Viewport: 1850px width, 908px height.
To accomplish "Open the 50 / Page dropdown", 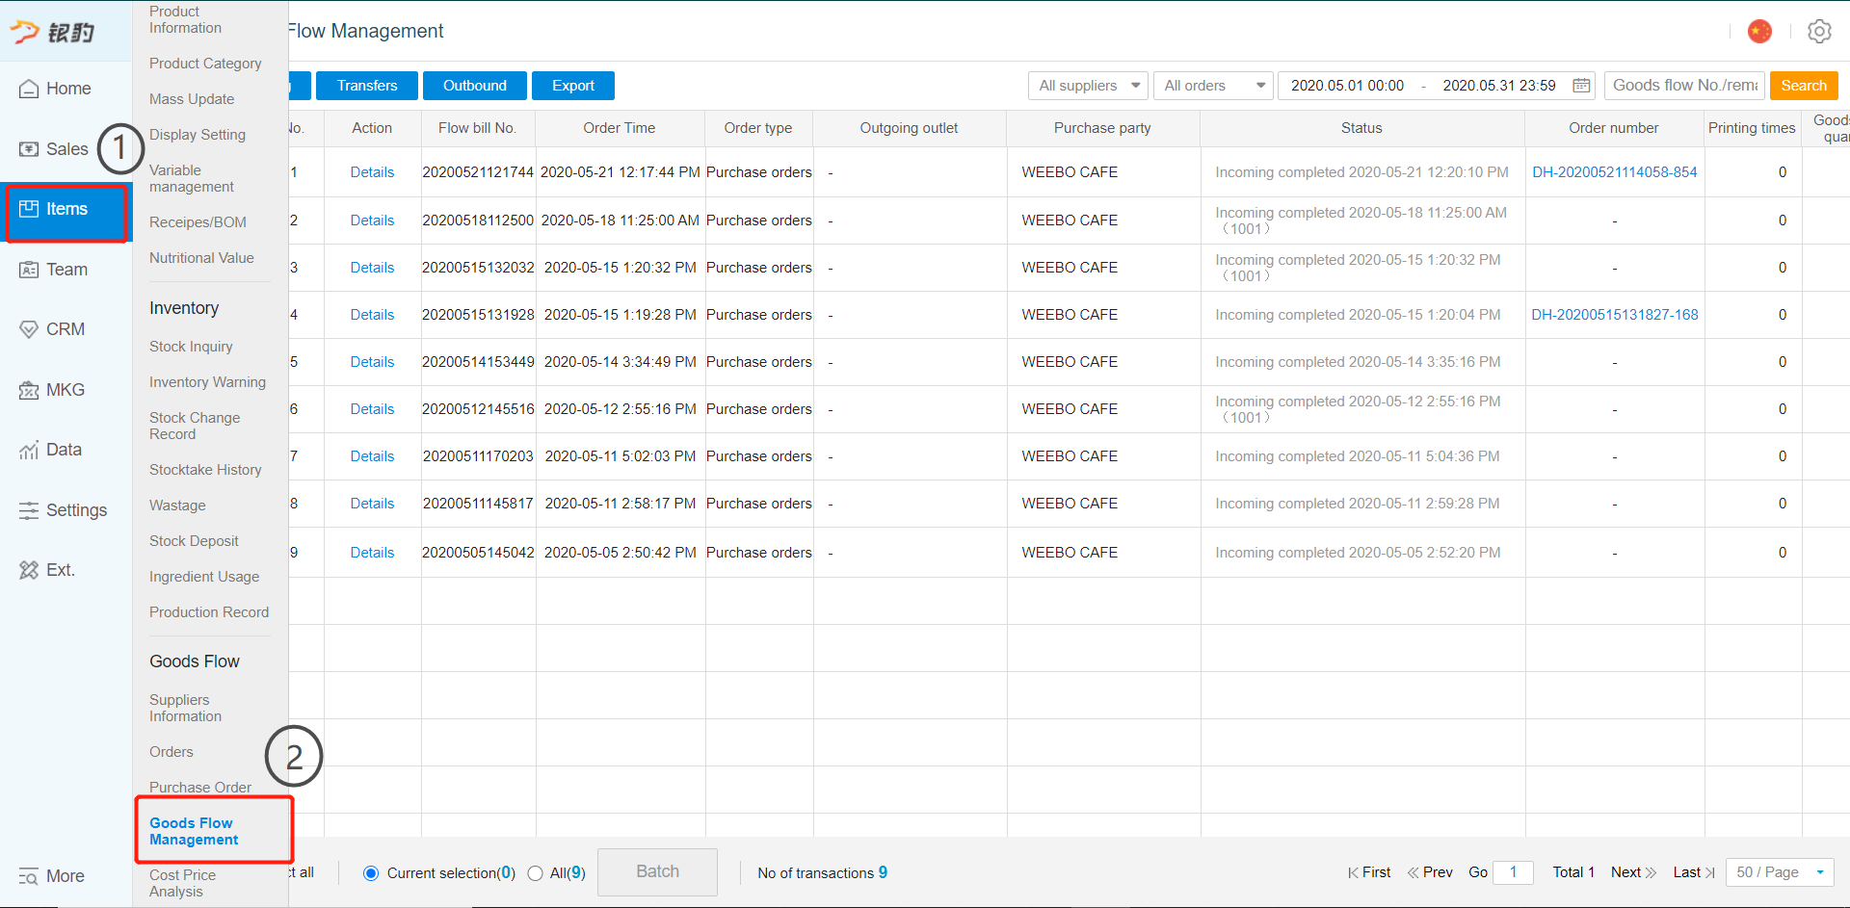I will coord(1780,872).
